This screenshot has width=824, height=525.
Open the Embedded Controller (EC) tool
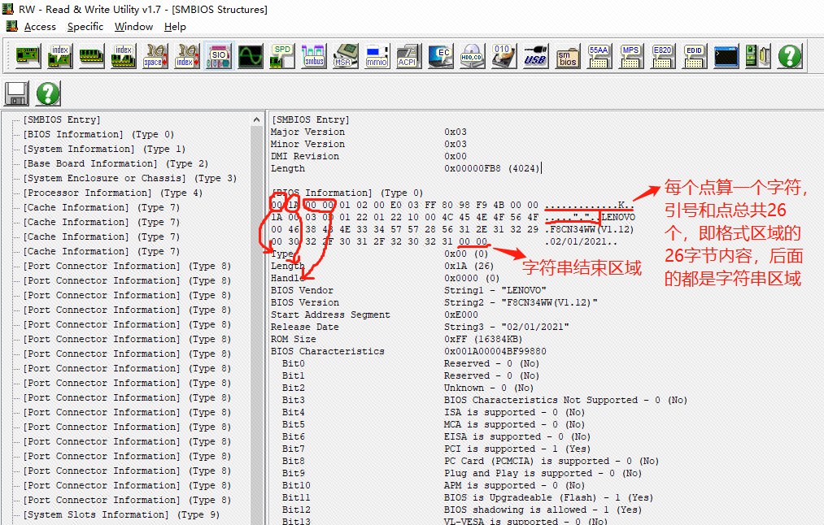point(440,56)
